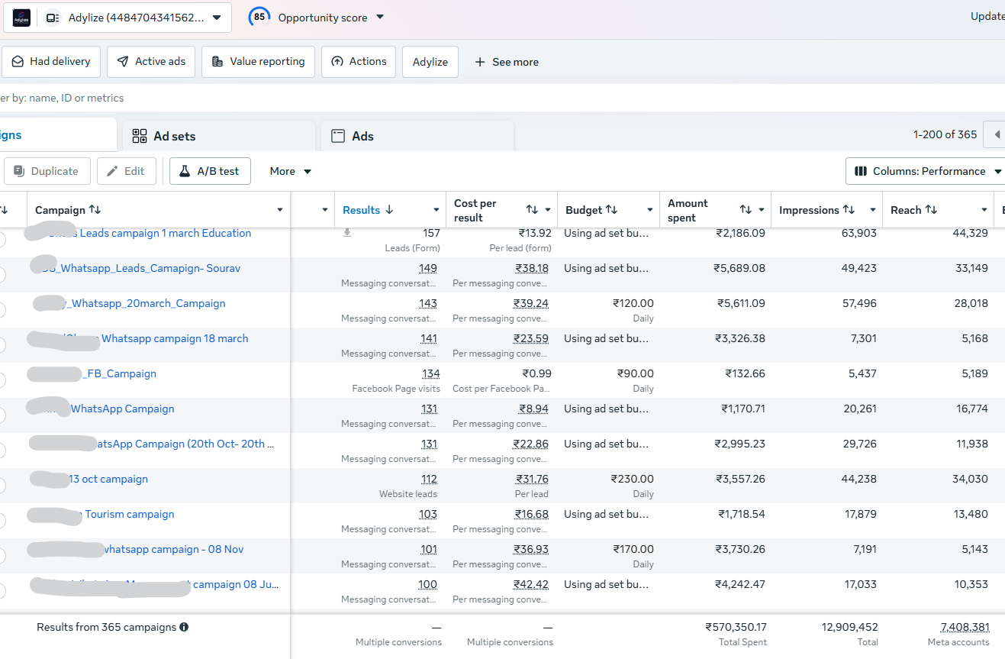The height and width of the screenshot is (659, 1005).
Task: Sort the Campaign column with its arrows icon
Action: point(95,210)
